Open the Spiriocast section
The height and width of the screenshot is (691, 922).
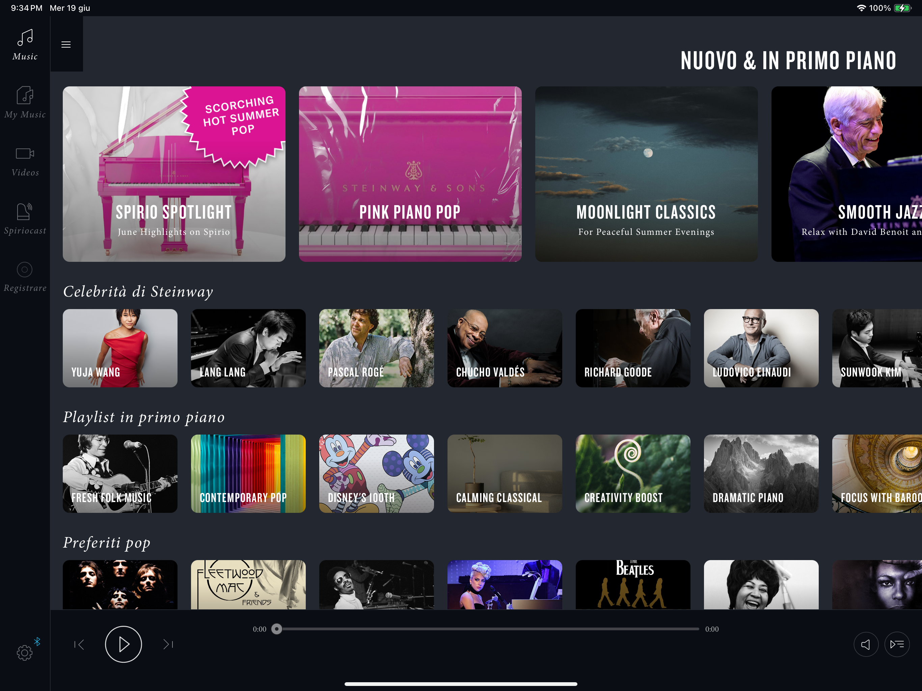(25, 219)
